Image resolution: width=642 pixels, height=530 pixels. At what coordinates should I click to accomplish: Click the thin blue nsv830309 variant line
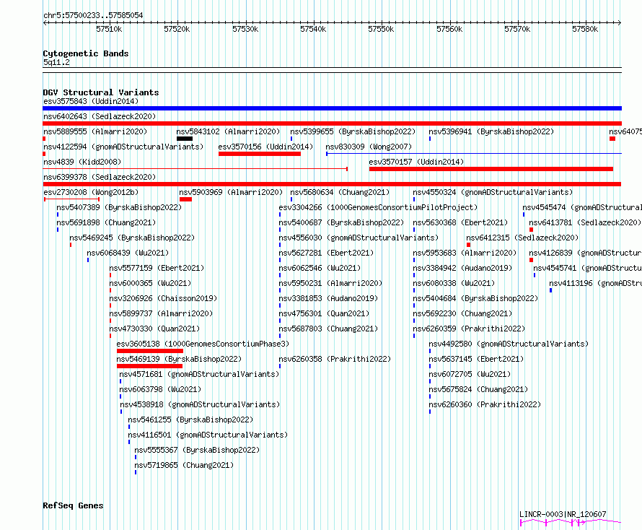474,154
